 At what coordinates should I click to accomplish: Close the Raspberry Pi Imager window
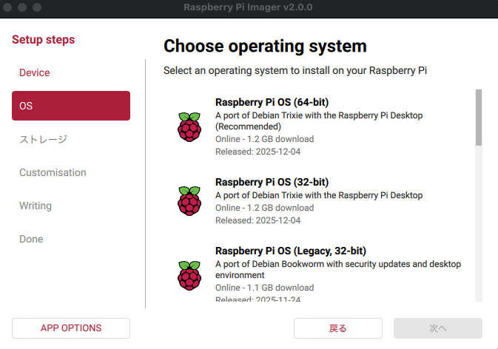7,7
